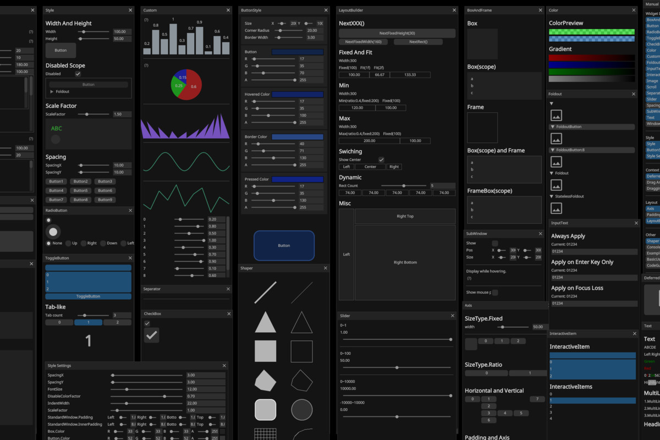Open the Shaper entry in Manual list
The width and height of the screenshot is (660, 440).
[x=652, y=241]
